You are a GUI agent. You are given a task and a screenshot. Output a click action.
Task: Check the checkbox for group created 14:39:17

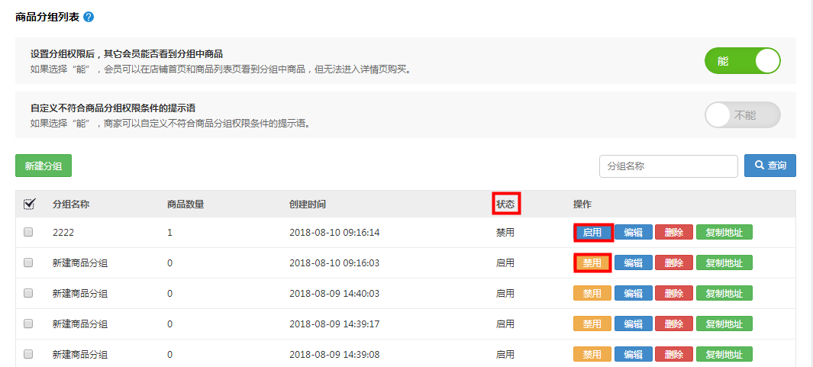click(28, 324)
